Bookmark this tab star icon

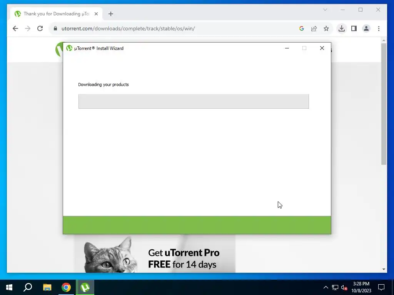326,28
